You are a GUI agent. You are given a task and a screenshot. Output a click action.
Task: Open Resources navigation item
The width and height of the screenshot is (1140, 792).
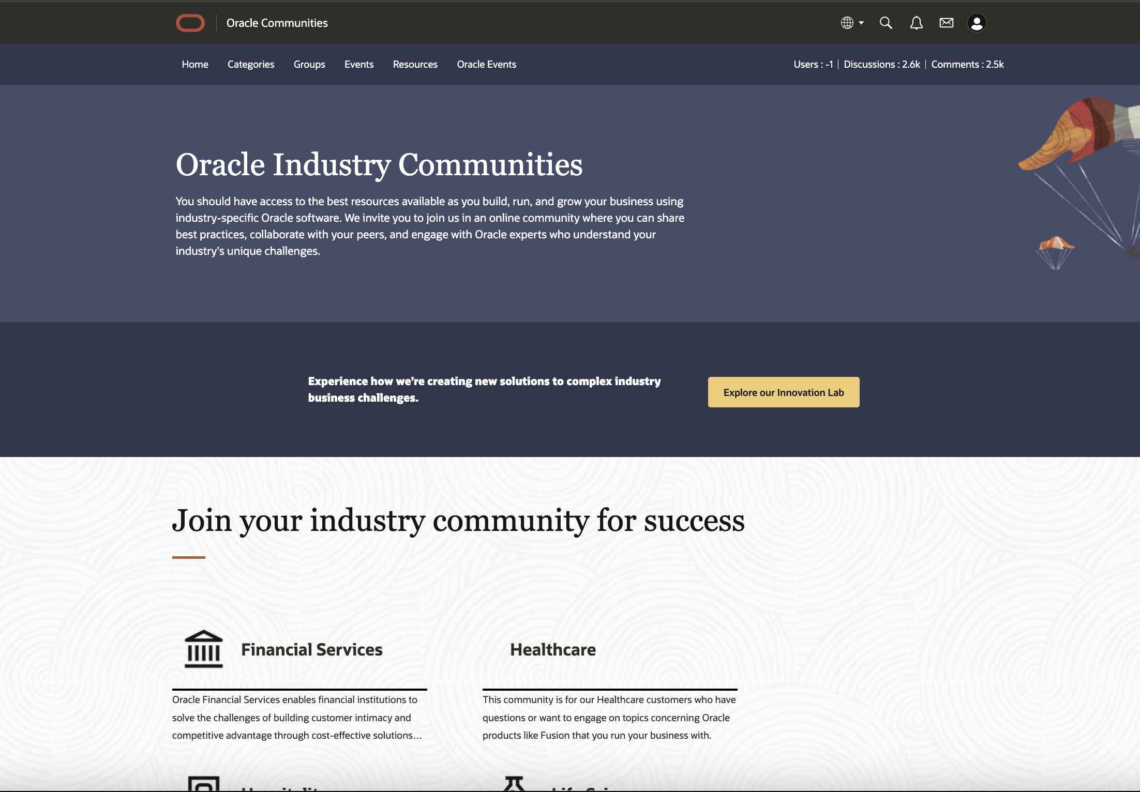[415, 64]
